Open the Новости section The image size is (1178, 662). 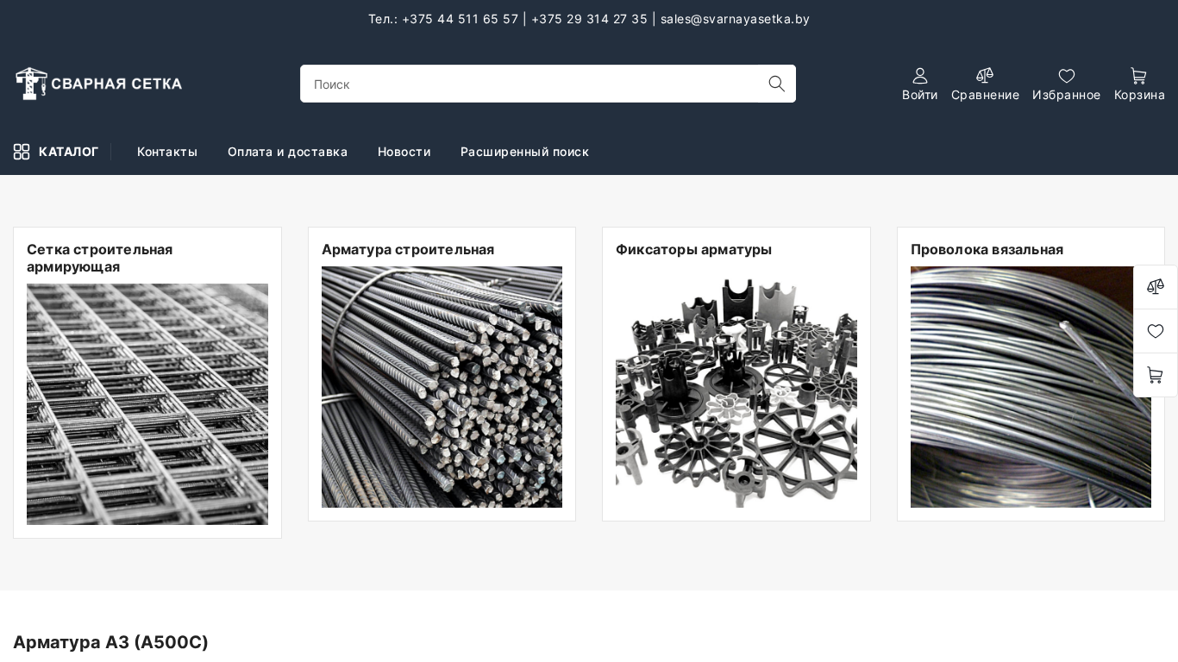pos(404,152)
